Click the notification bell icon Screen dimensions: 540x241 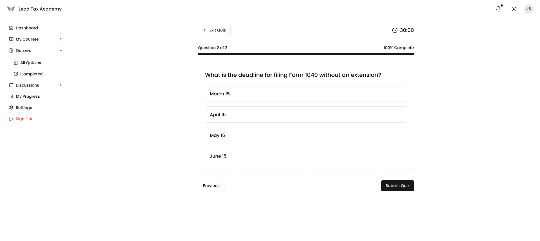tap(498, 9)
